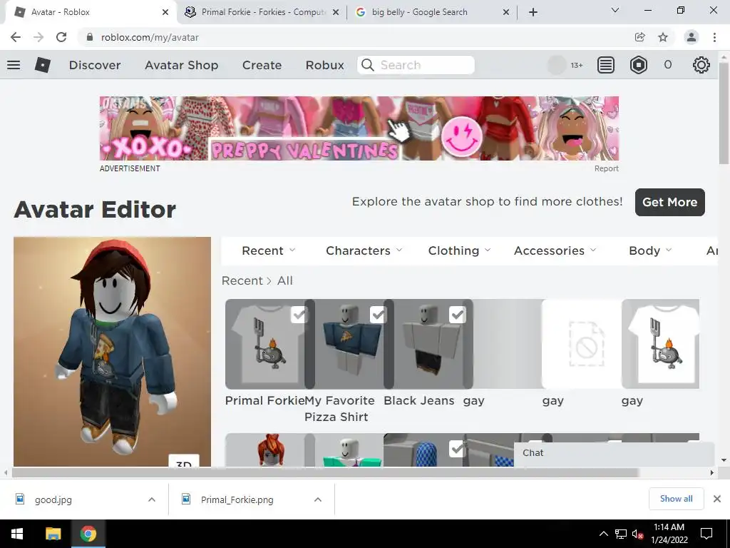Viewport: 730px width, 548px height.
Task: Click the muted volume tray icon
Action: click(x=638, y=534)
